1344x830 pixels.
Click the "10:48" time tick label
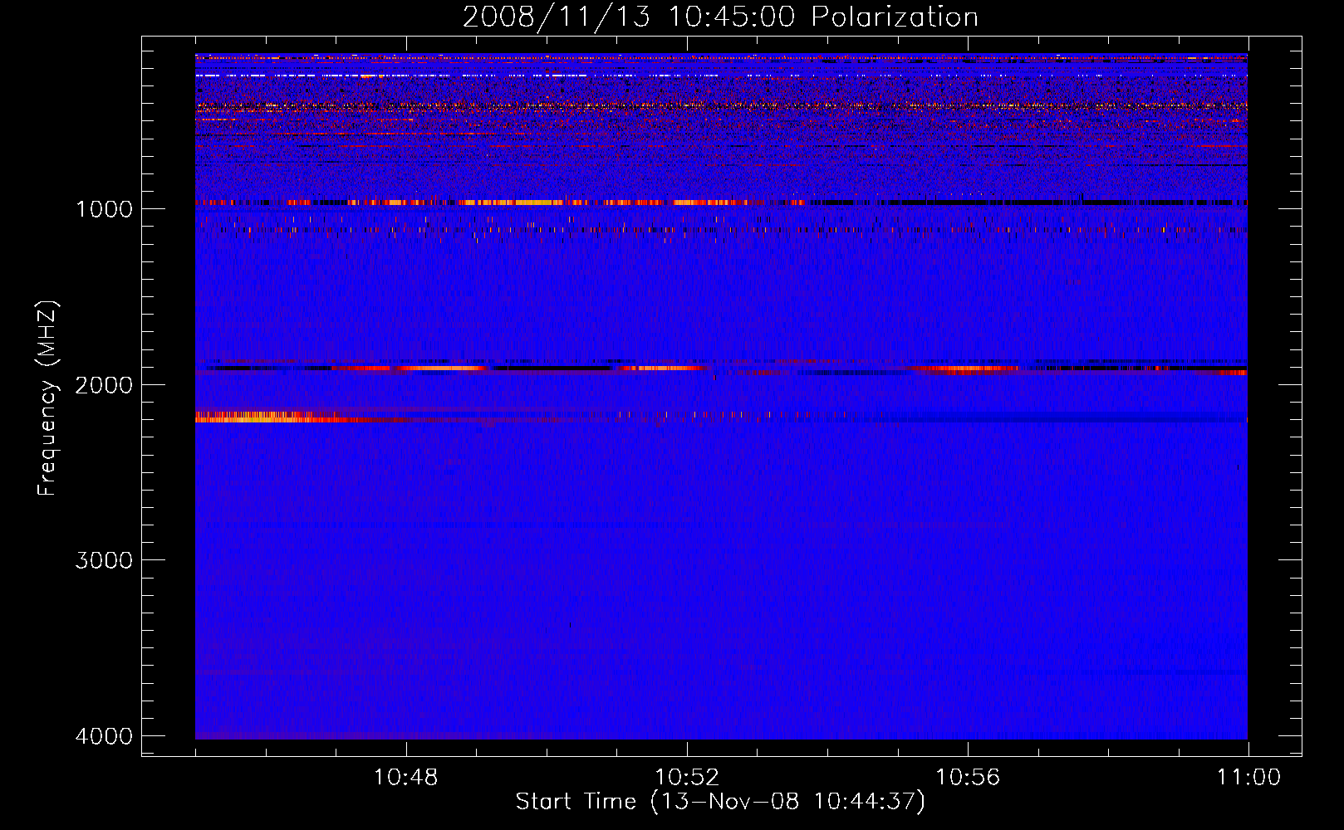406,778
